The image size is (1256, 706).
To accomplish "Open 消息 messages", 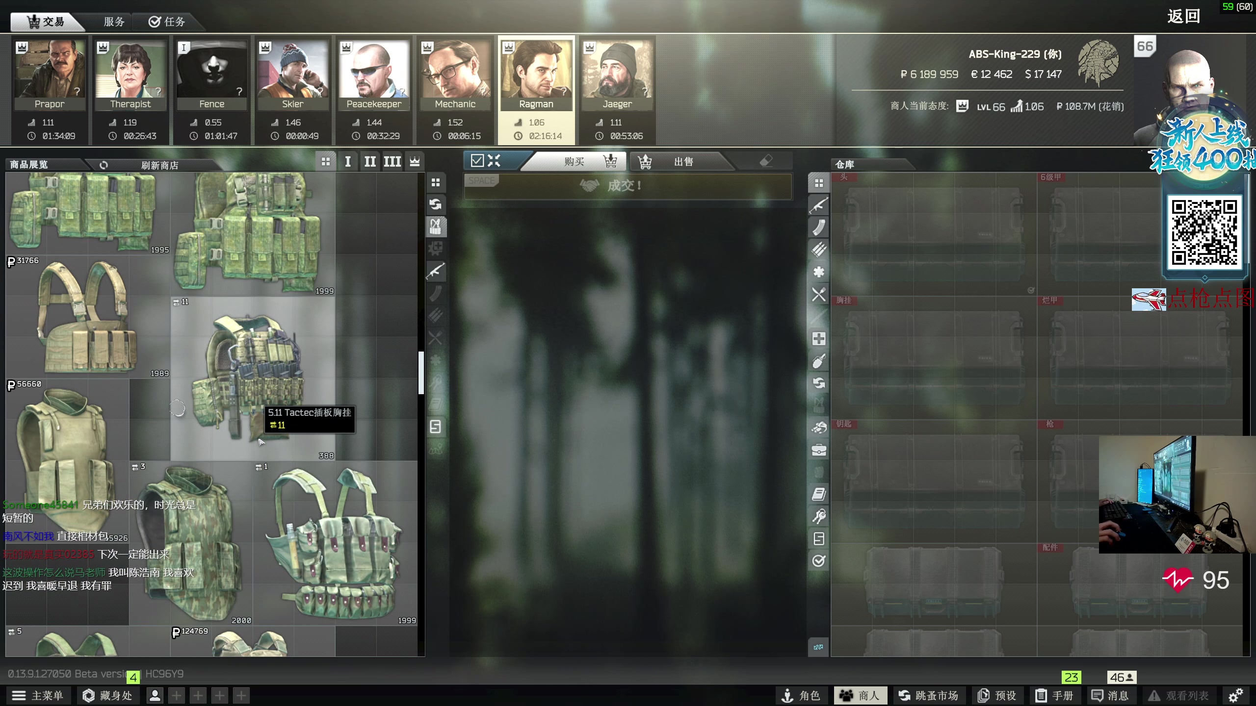I will (1110, 695).
